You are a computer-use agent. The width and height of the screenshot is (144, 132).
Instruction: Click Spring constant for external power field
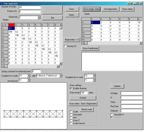(36, 71)
